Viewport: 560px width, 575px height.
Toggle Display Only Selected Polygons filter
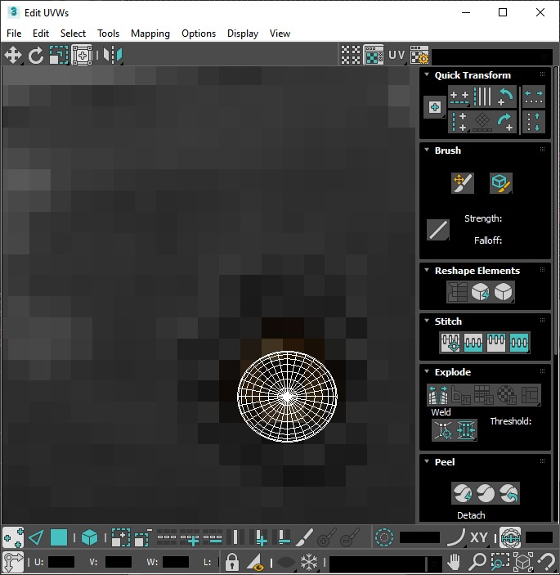(255, 561)
